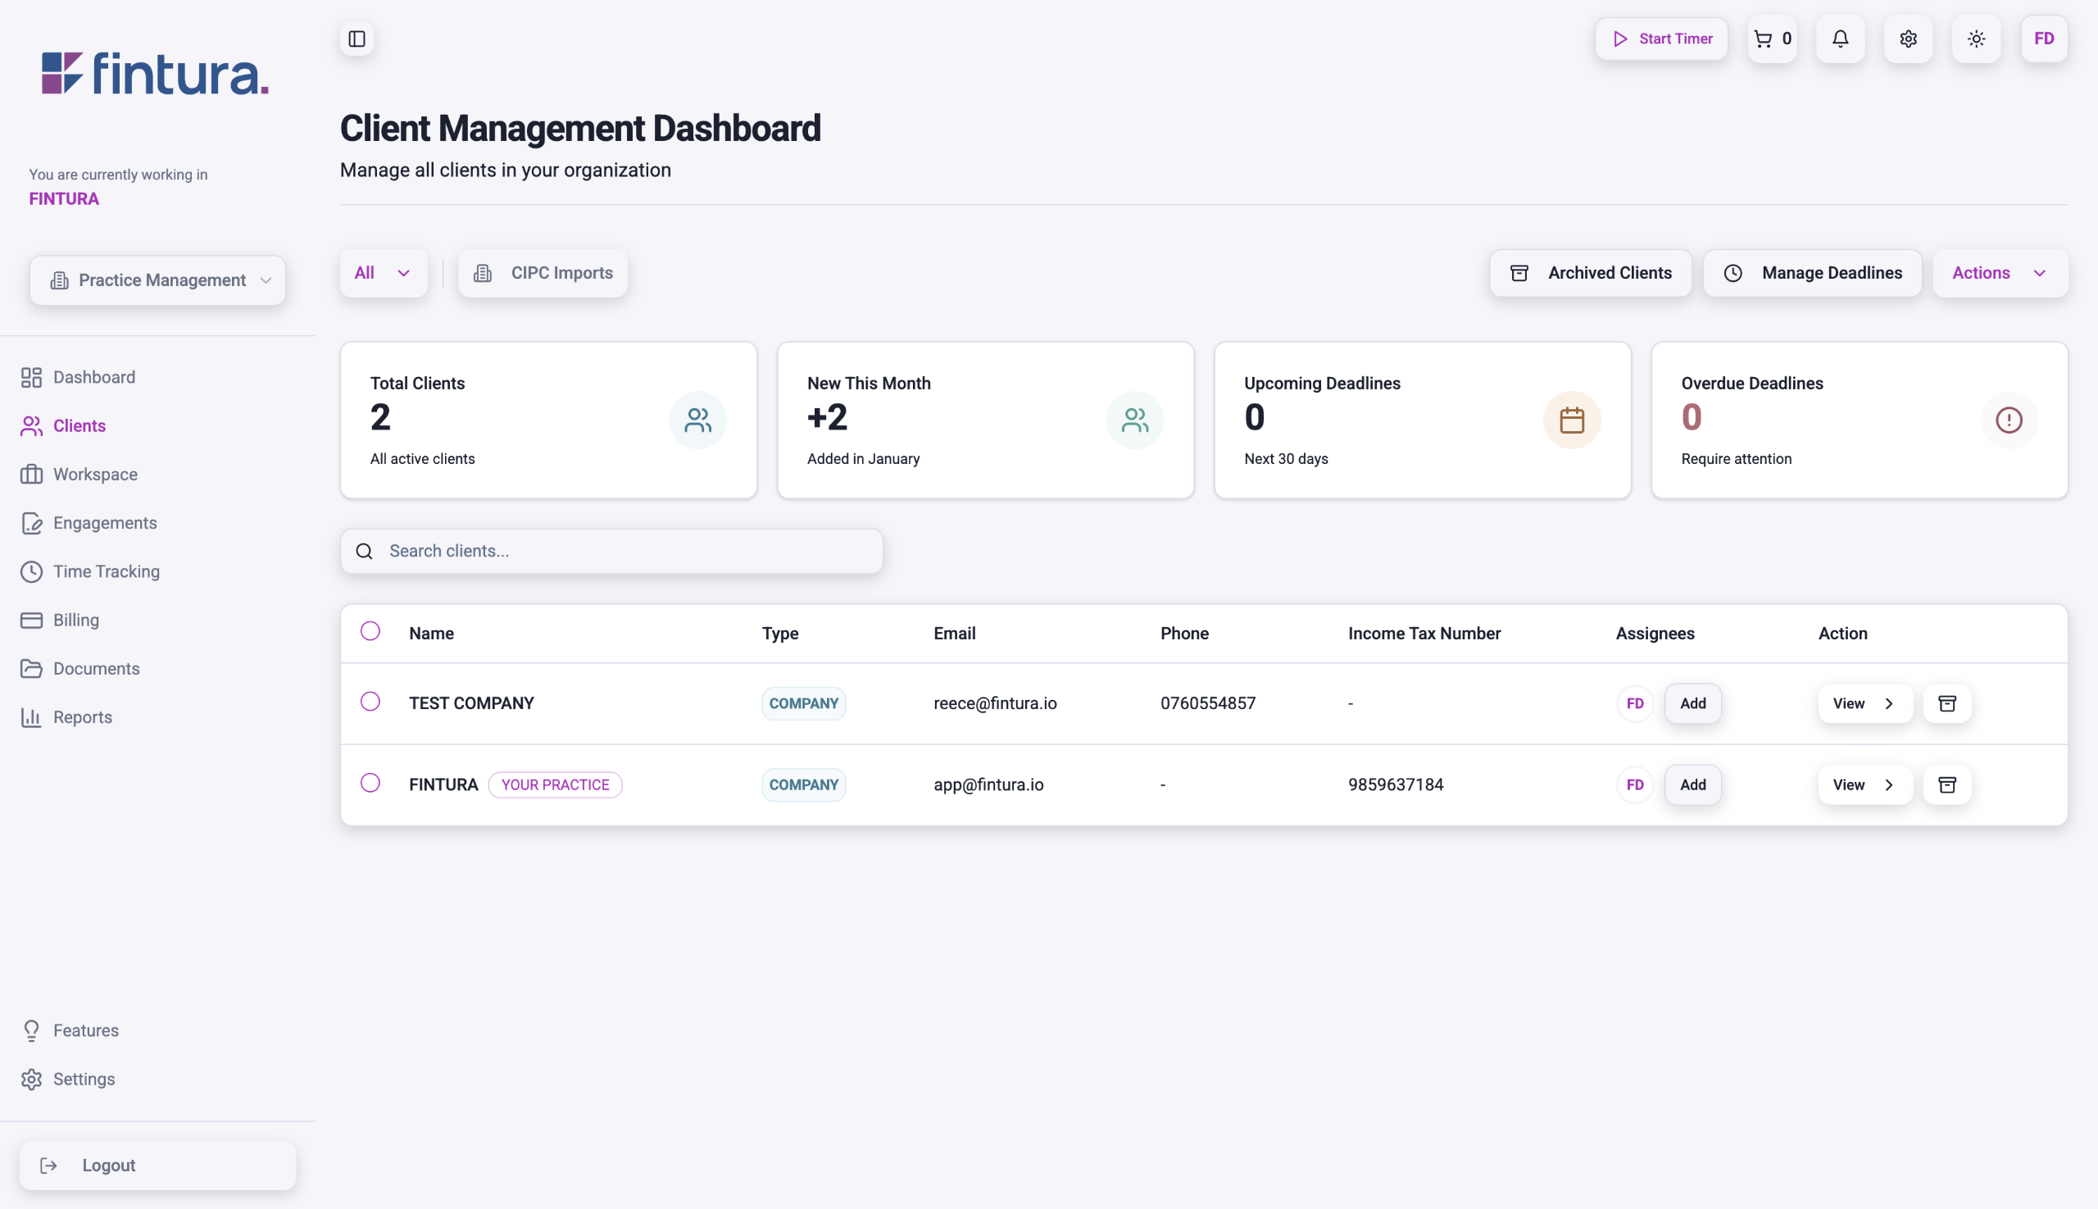Image resolution: width=2098 pixels, height=1209 pixels.
Task: Select all clients header checkbox
Action: [370, 631]
